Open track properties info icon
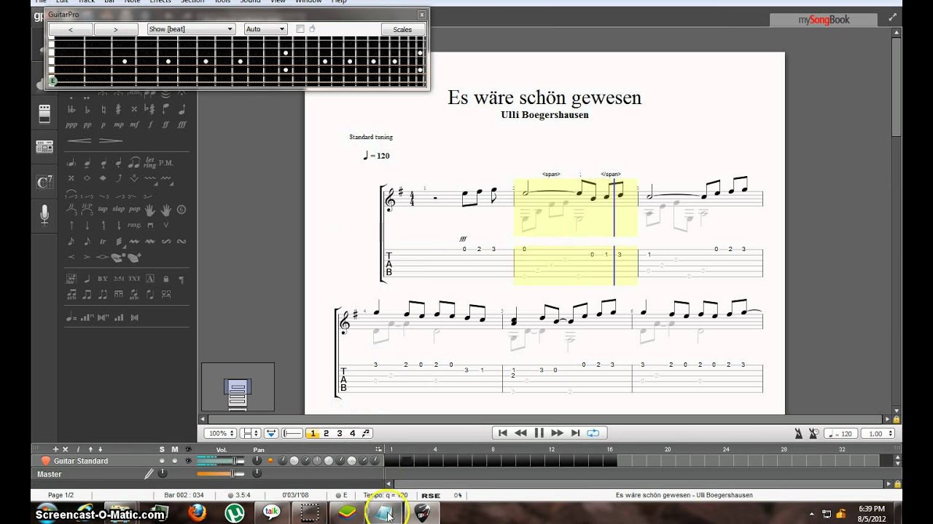 78,449
